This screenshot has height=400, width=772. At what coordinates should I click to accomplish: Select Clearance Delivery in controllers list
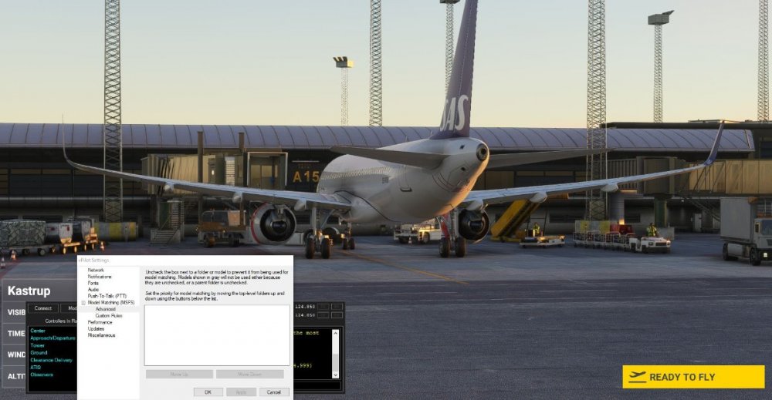click(x=51, y=360)
